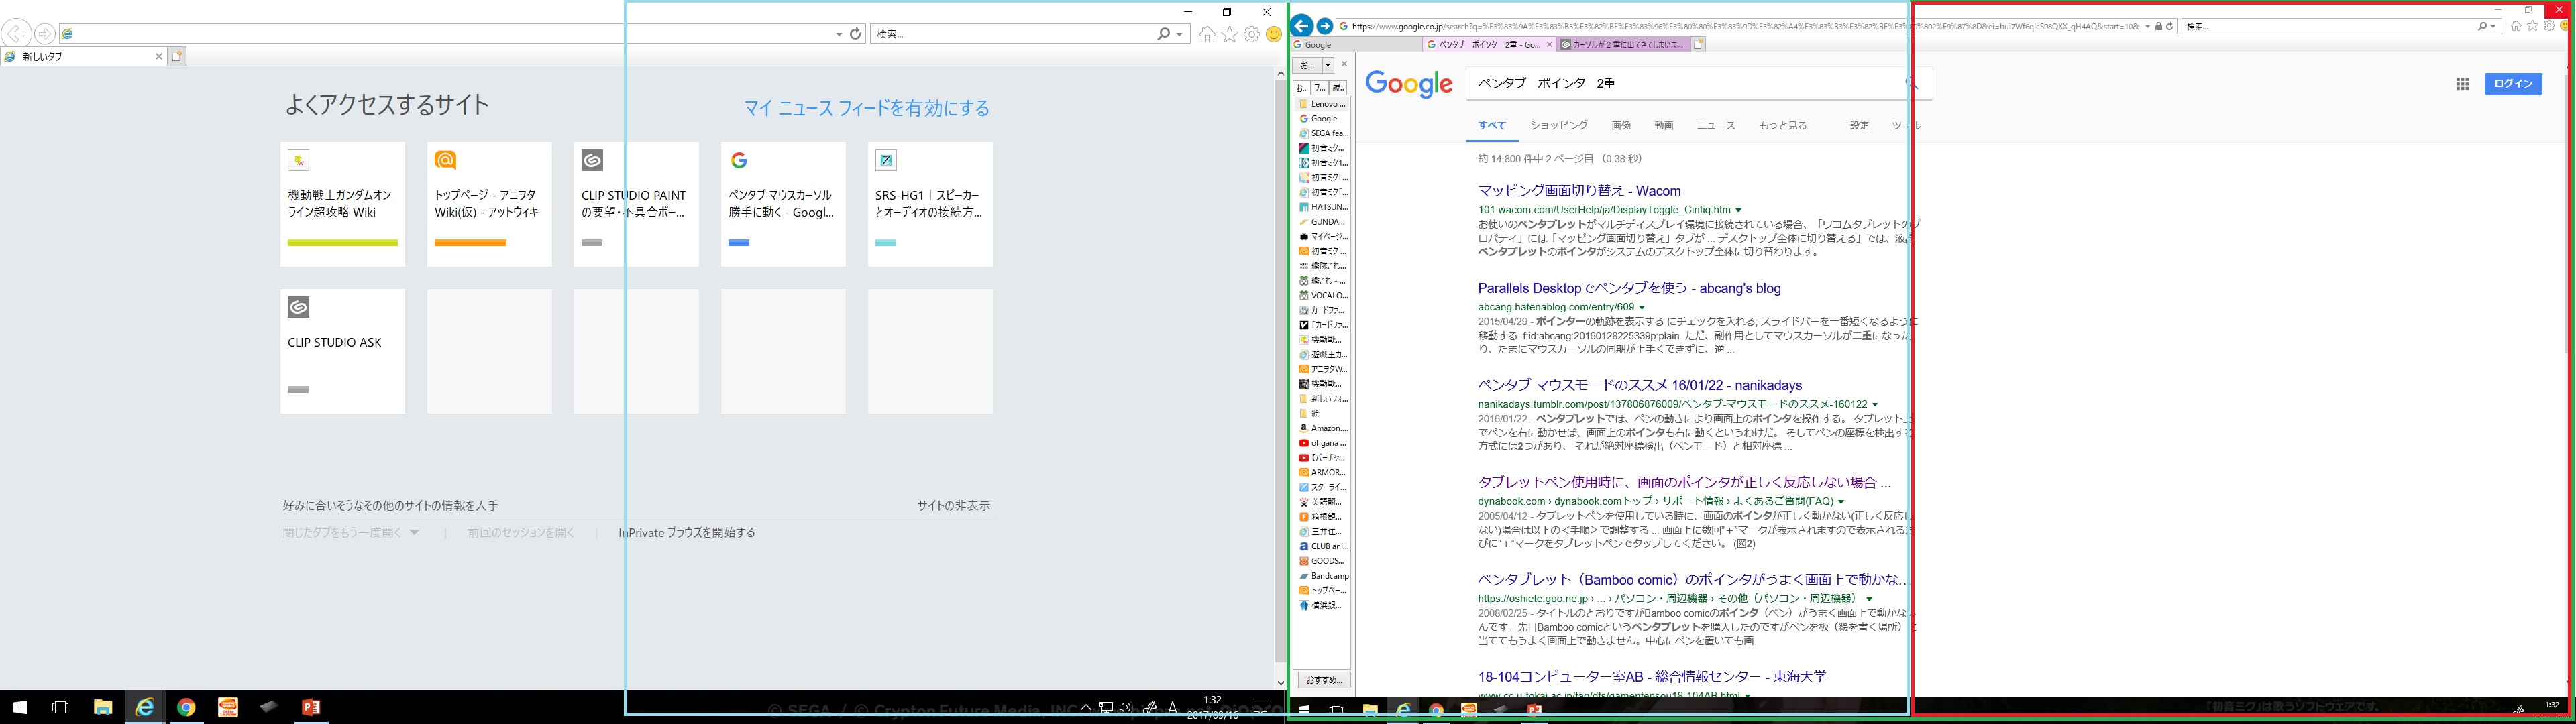Open new tab button beside 新しいタブ
Screen dimensions: 2576x724
click(177, 56)
